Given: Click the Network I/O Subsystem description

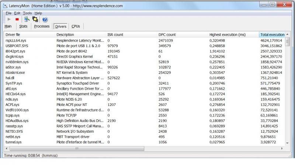Looking at the screenshot, I should click(75, 131).
